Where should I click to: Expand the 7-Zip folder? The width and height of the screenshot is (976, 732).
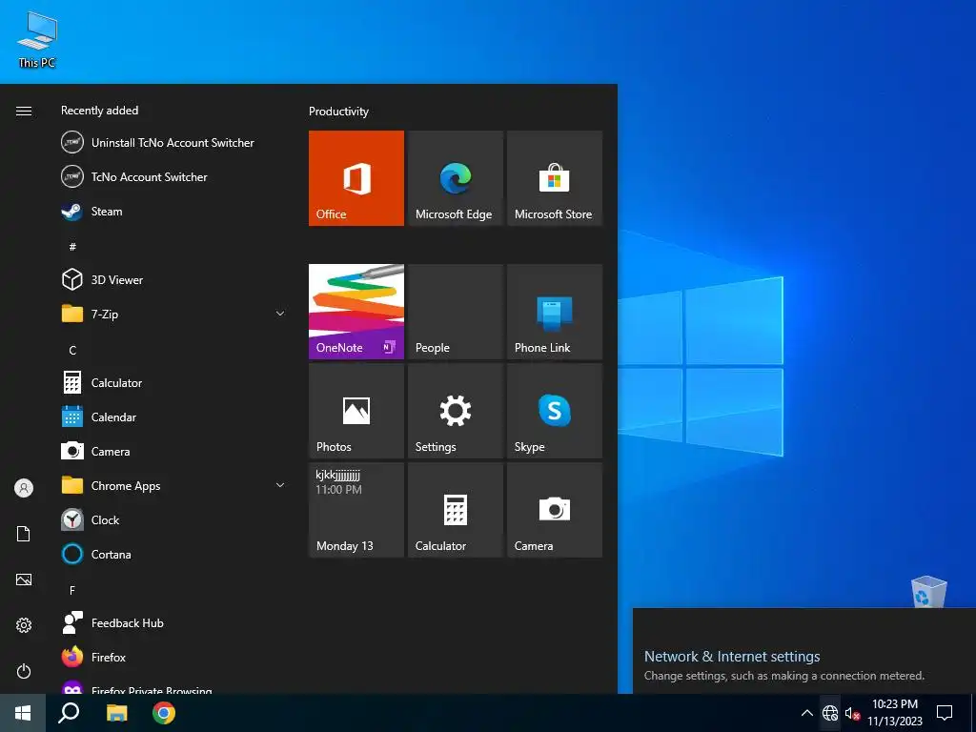174,315
